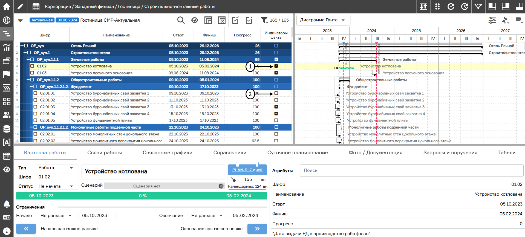Toggle fact indicator for буронабивных свай захватка 3

pyautogui.click(x=276, y=107)
